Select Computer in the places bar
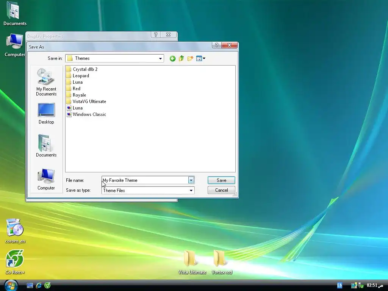Viewport: 388px width, 291px height. point(46,179)
